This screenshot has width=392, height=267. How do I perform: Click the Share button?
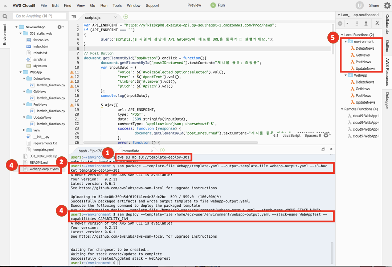[374, 5]
